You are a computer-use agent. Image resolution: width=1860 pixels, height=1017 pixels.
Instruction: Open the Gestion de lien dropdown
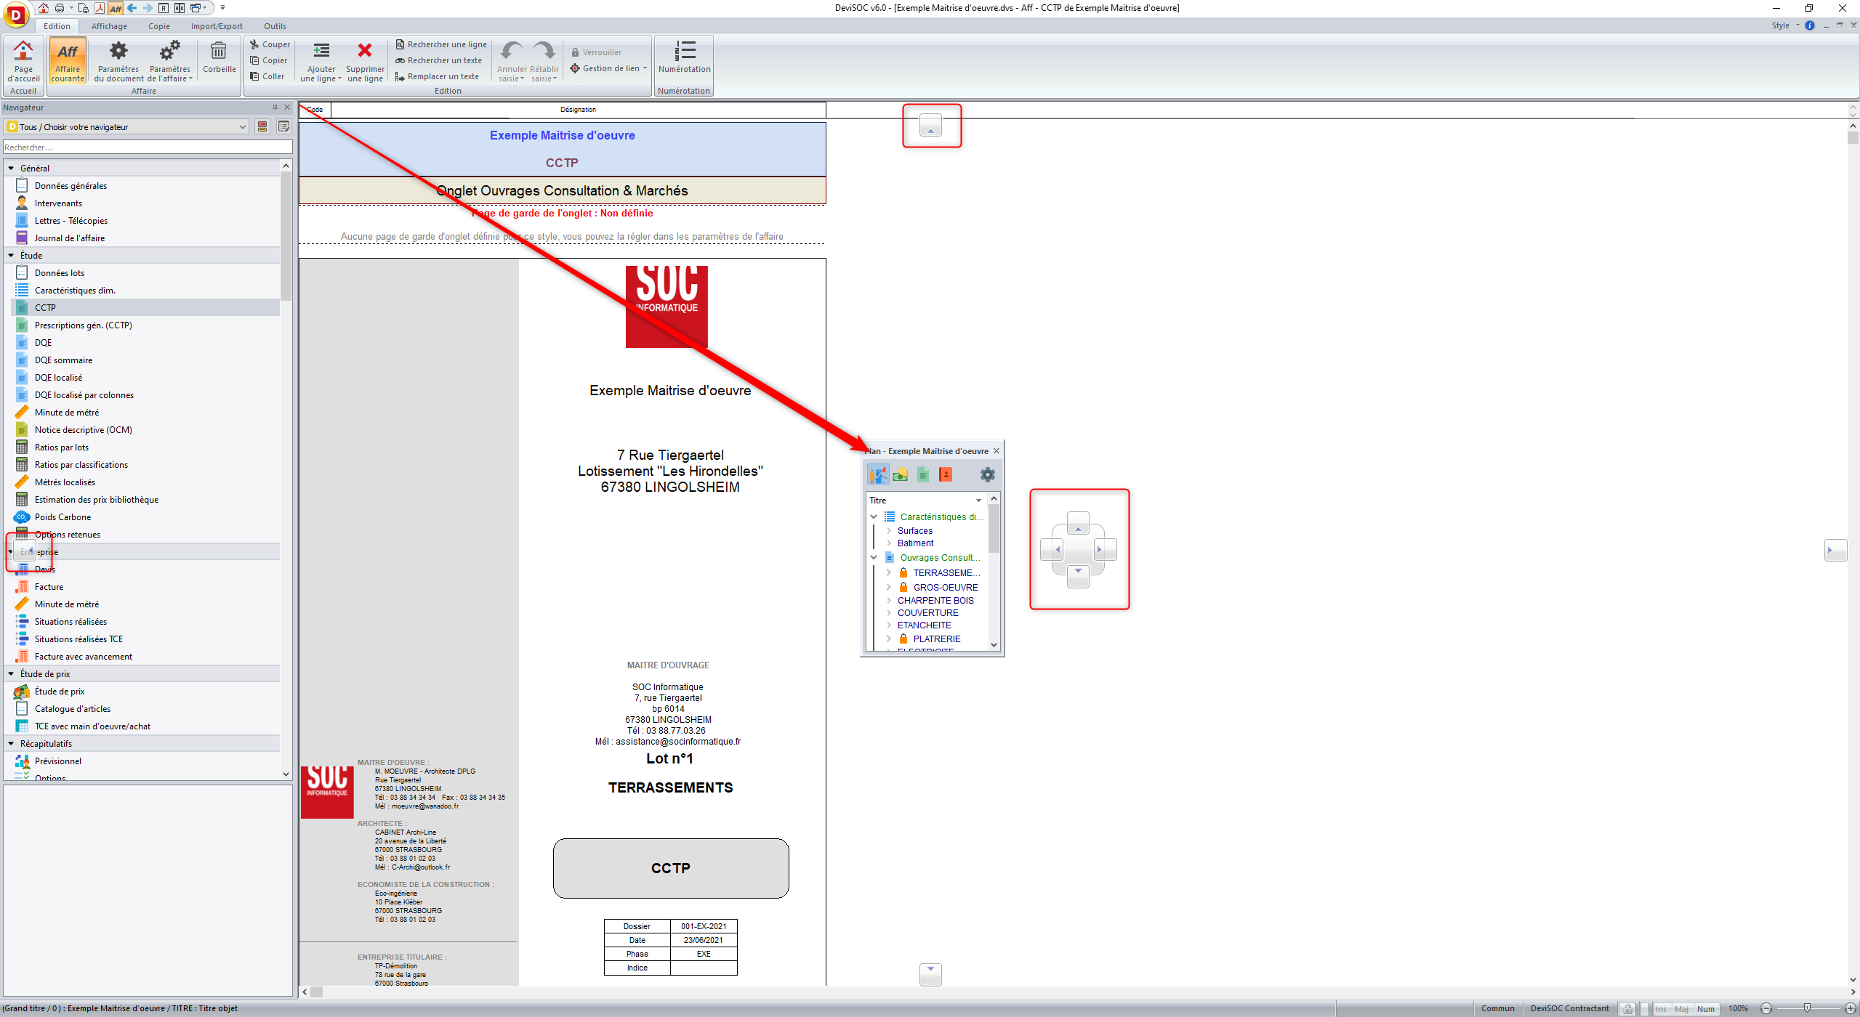[x=645, y=68]
